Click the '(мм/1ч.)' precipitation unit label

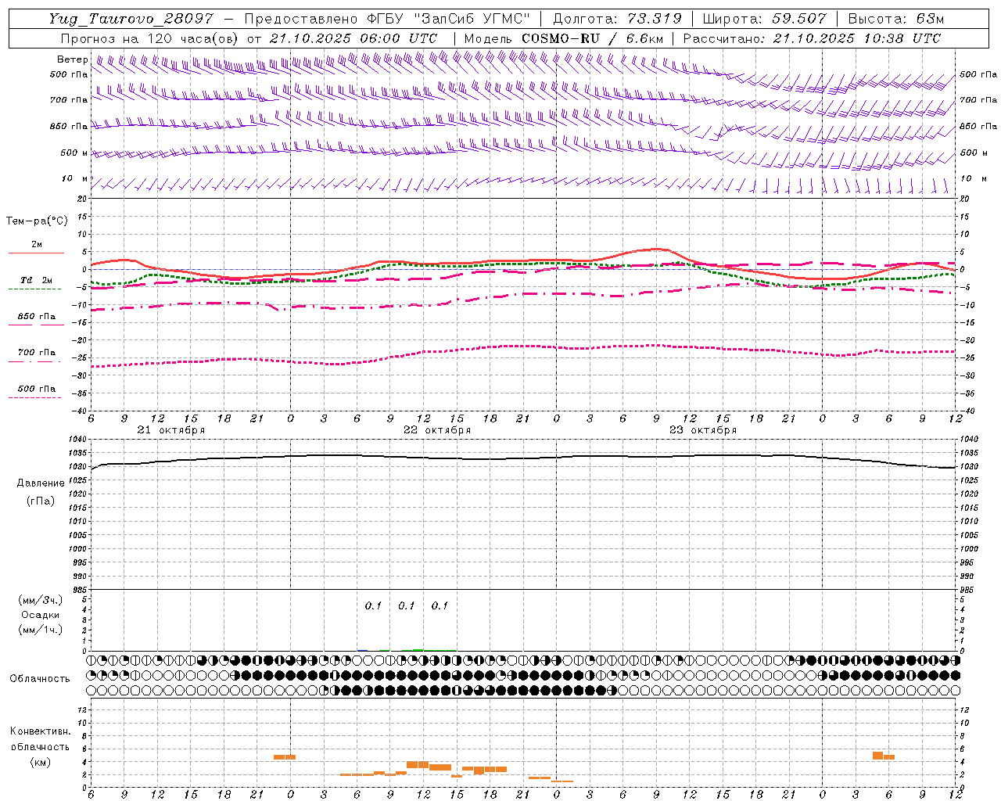click(x=41, y=630)
